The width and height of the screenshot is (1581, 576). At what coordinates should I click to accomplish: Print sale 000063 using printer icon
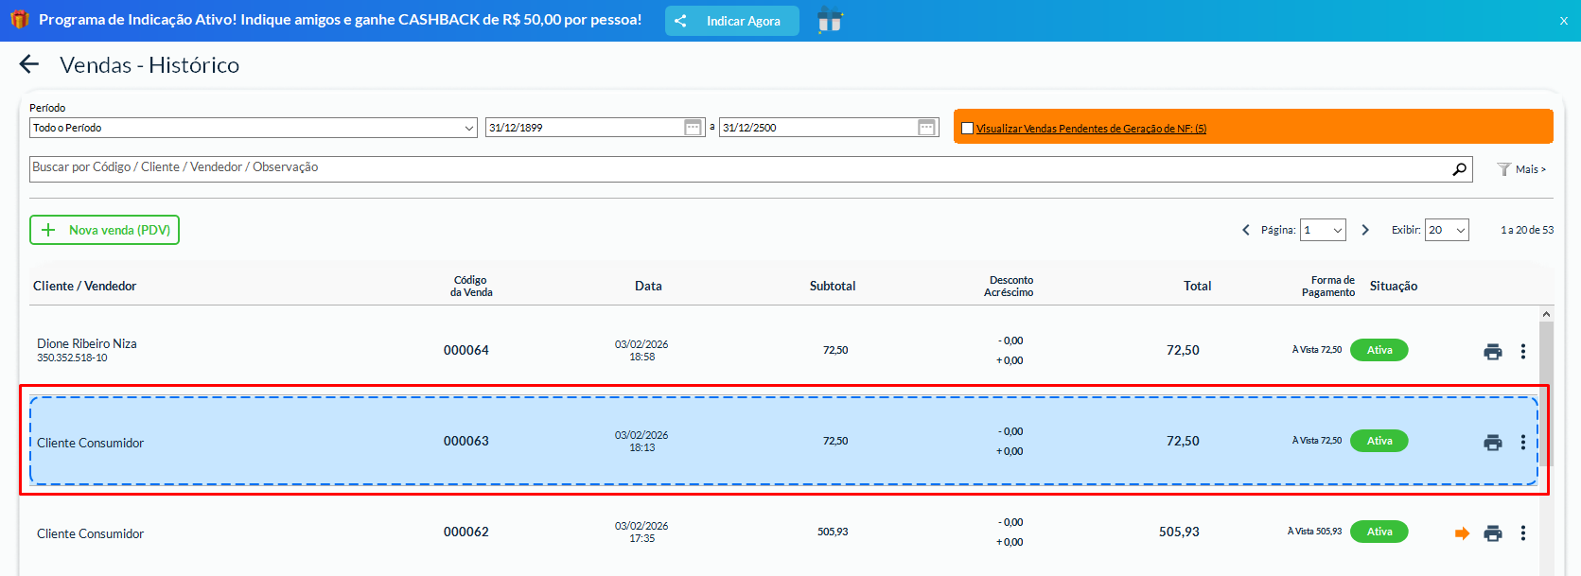click(x=1492, y=443)
